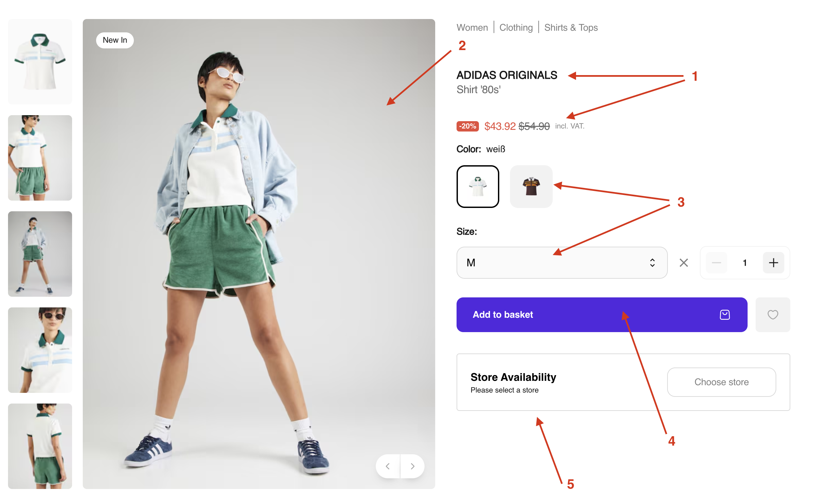Clear selected size with X icon
Screen dimensions: 819x500
click(684, 263)
